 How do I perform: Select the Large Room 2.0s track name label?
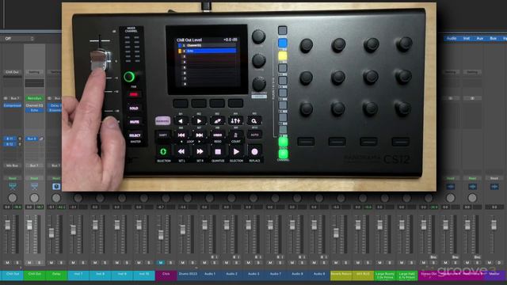[385, 275]
